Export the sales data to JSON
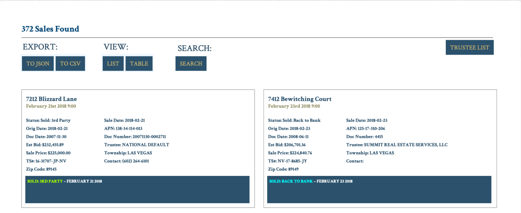Viewport: 521px width, 213px height. coord(37,63)
